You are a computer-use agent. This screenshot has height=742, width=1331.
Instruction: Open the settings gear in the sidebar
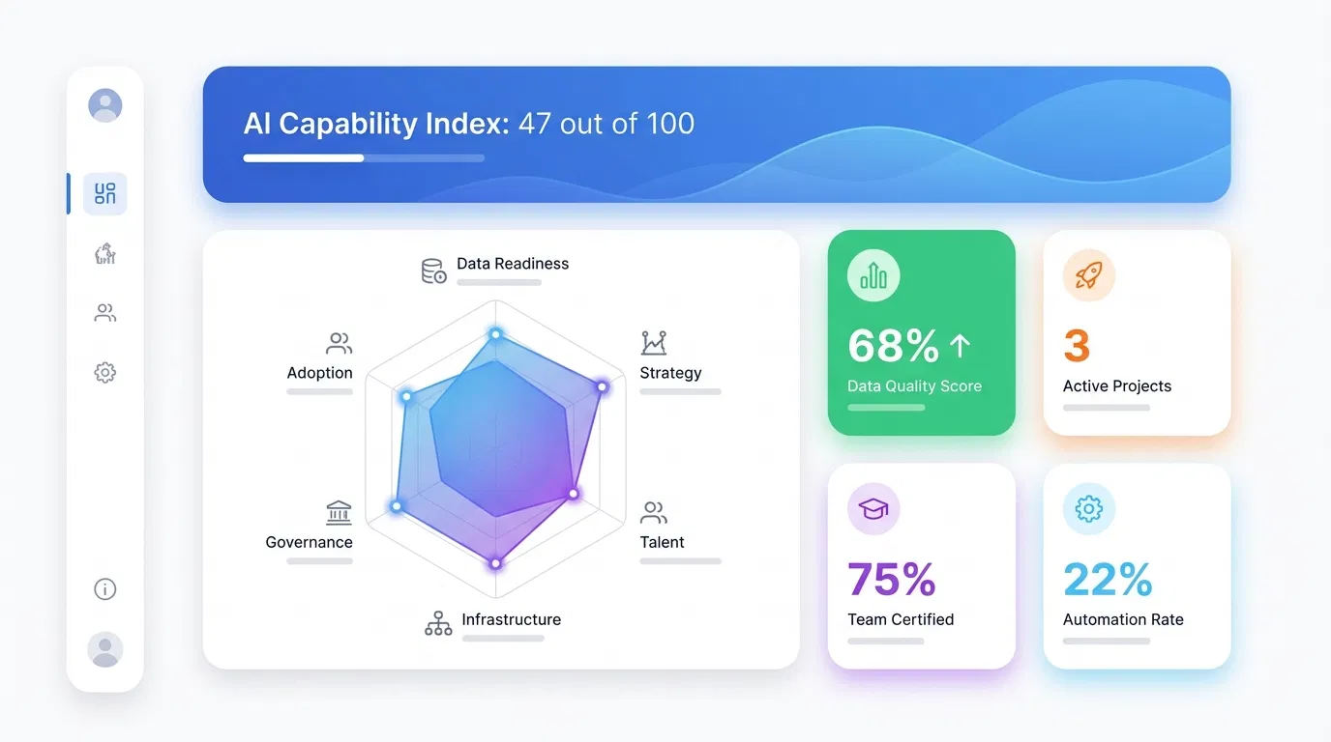tap(104, 372)
